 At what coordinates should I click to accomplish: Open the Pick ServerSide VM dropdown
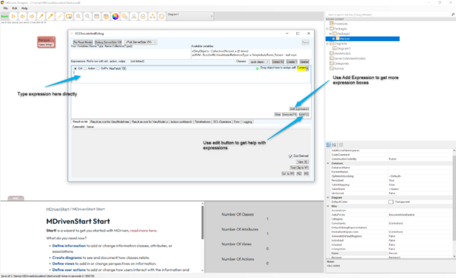tap(141, 43)
